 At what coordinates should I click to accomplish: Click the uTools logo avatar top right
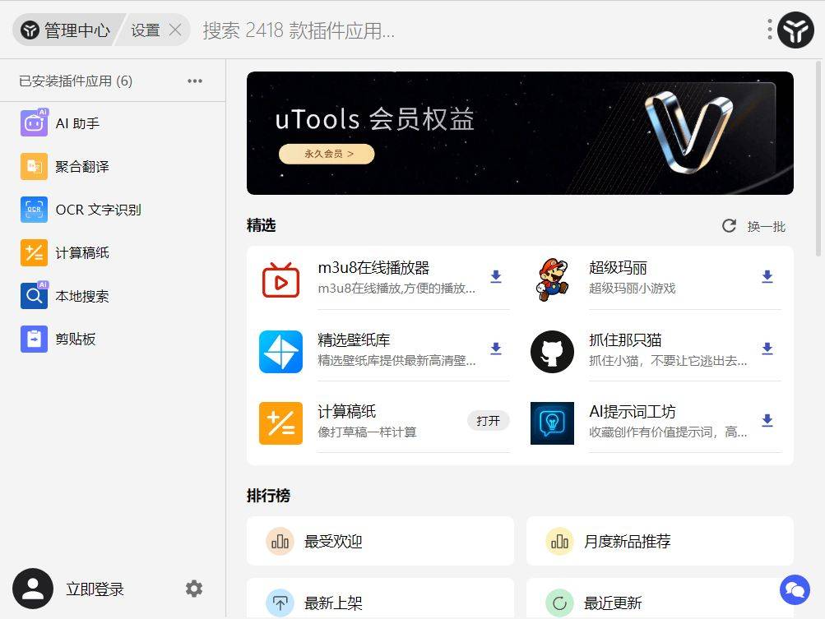pos(795,30)
